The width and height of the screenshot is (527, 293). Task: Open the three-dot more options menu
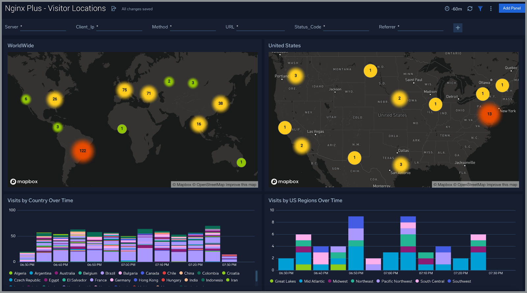(x=491, y=9)
